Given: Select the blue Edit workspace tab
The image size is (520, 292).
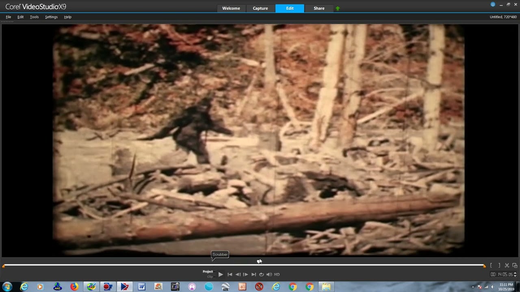Looking at the screenshot, I should (290, 8).
